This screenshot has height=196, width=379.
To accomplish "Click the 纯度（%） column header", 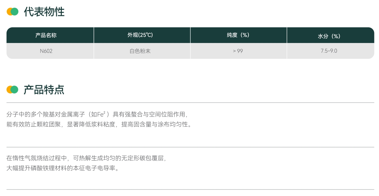I will tap(238, 35).
